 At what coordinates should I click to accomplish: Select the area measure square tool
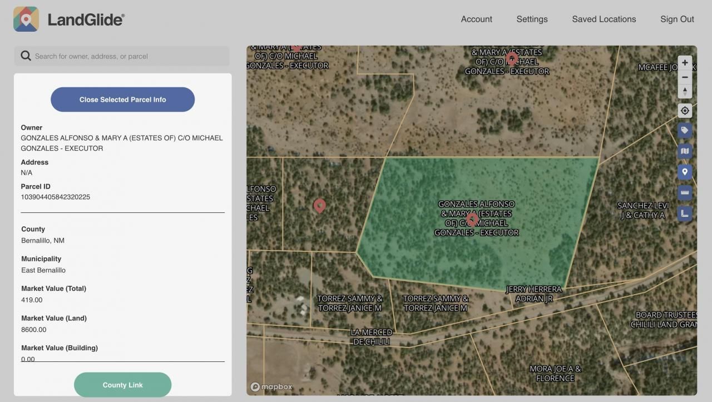pyautogui.click(x=685, y=213)
